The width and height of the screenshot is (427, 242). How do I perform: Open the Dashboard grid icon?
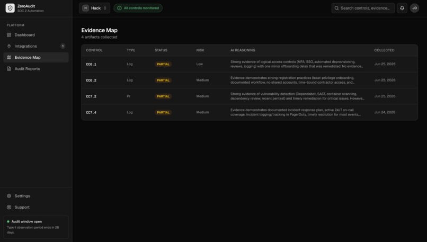[x=9, y=35]
